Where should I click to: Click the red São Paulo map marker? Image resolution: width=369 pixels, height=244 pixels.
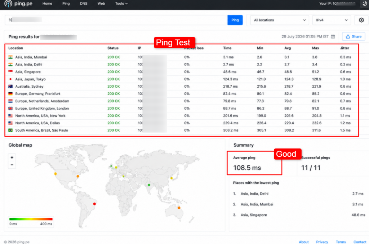pyautogui.click(x=94, y=204)
